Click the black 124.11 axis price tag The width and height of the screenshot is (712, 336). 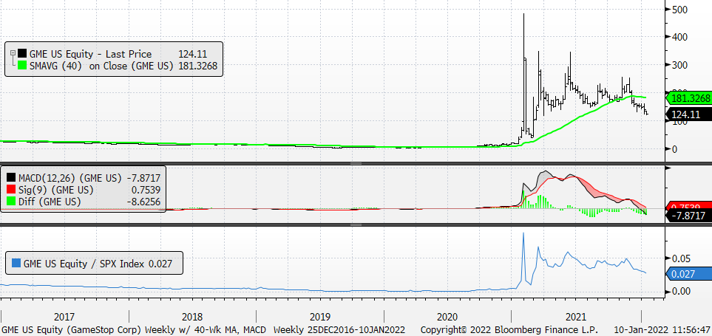tap(688, 114)
